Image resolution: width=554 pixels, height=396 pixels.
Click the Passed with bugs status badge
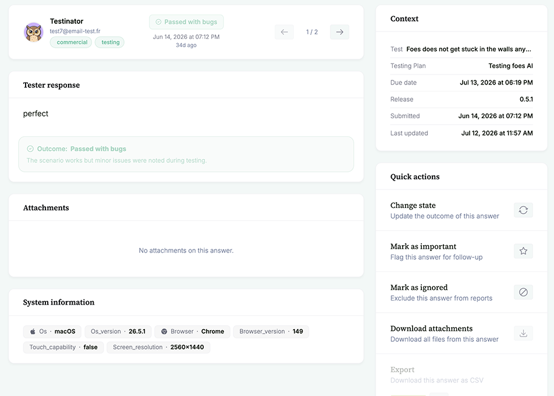[x=186, y=22]
